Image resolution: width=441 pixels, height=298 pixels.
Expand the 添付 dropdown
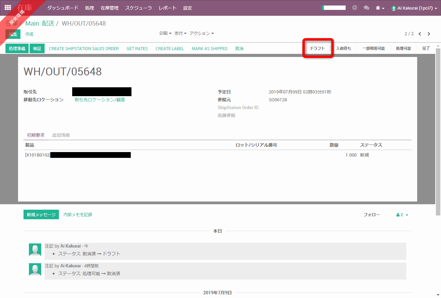(180, 33)
